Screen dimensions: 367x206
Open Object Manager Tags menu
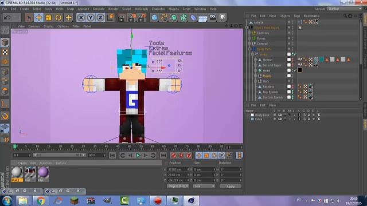point(297,16)
